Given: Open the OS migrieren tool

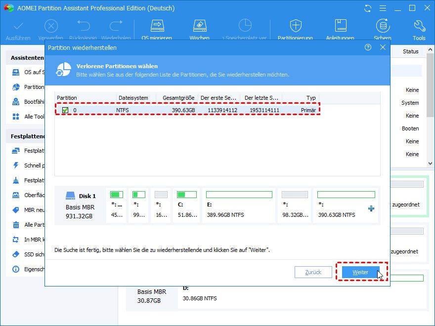Looking at the screenshot, I should click(157, 26).
